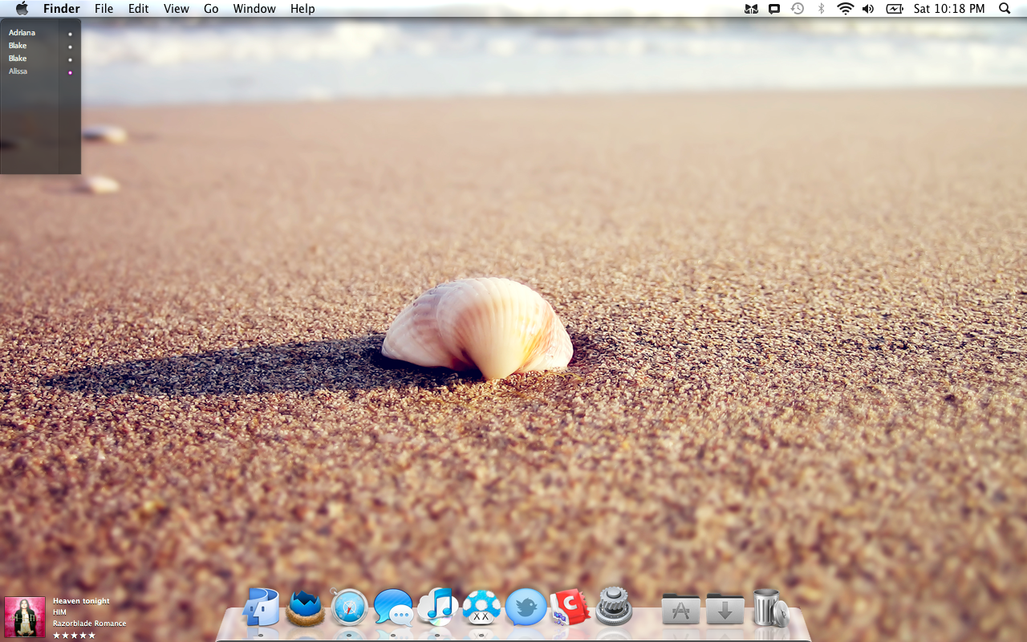Open Safari compass icon in dock

(349, 607)
